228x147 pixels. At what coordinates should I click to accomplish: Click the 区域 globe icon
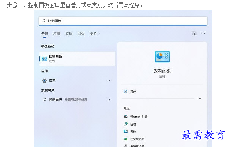tap(126, 124)
